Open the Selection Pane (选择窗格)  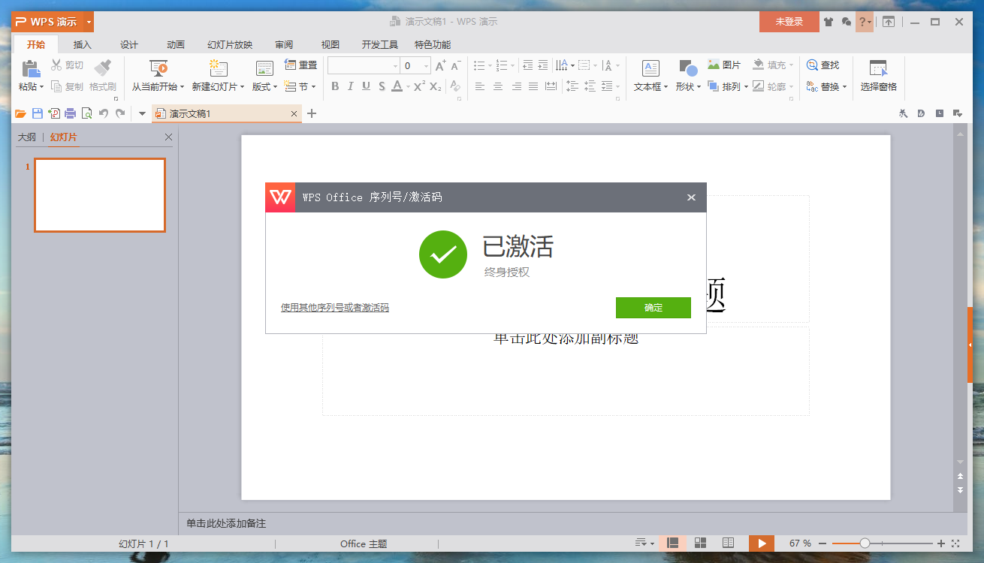tap(879, 77)
